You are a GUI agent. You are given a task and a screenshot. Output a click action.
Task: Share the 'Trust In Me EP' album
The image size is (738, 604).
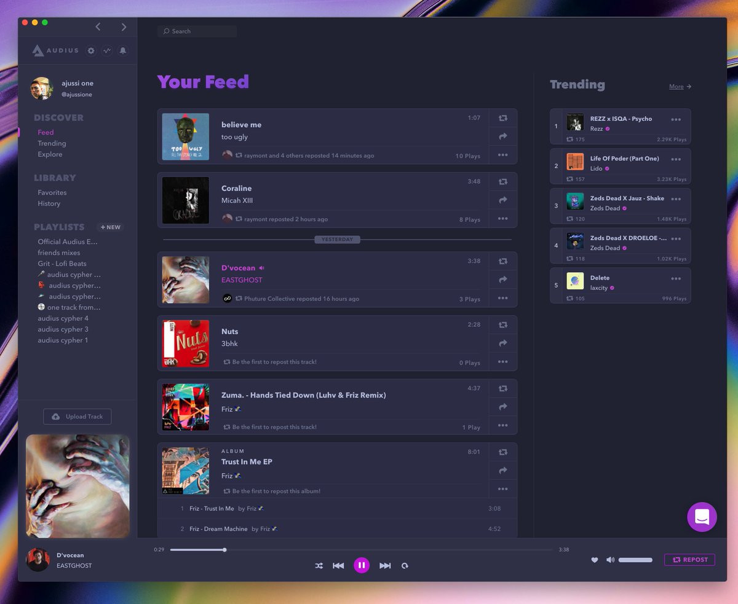503,471
